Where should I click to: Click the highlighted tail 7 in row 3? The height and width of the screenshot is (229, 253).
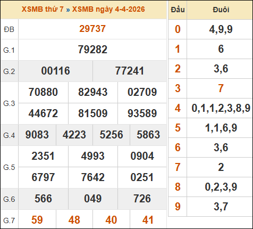click(x=221, y=88)
